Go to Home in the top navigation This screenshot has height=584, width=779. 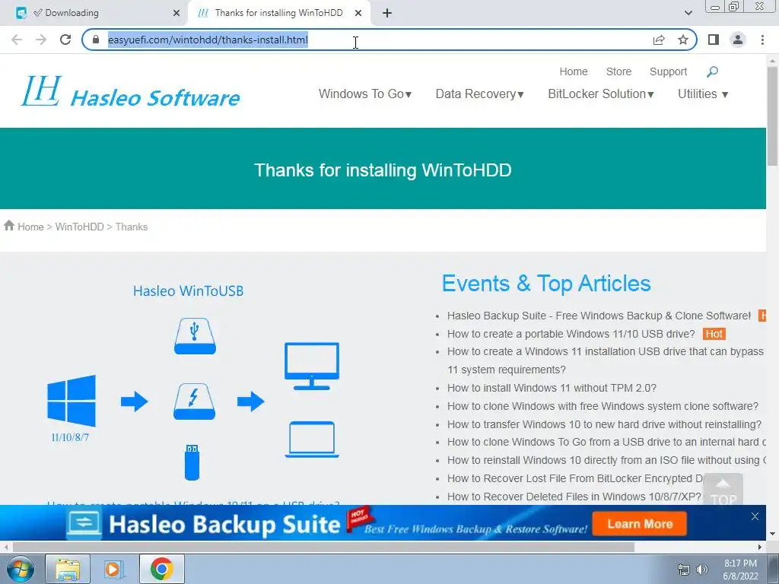(574, 71)
